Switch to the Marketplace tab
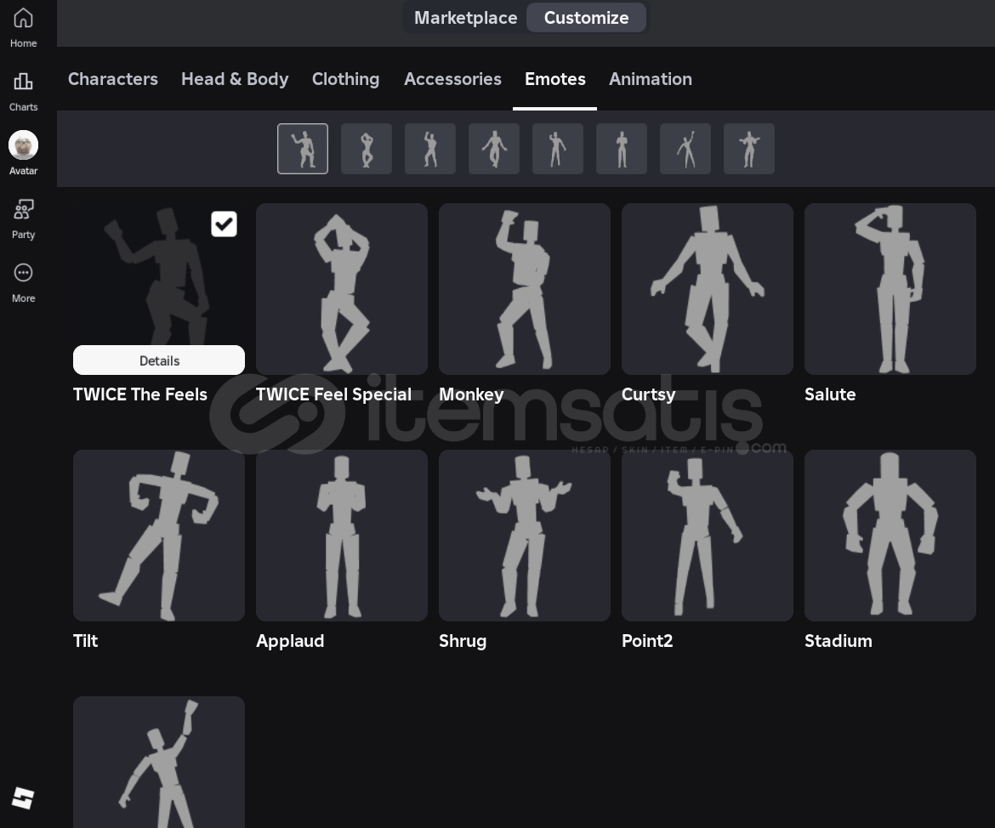The width and height of the screenshot is (995, 828). [466, 18]
